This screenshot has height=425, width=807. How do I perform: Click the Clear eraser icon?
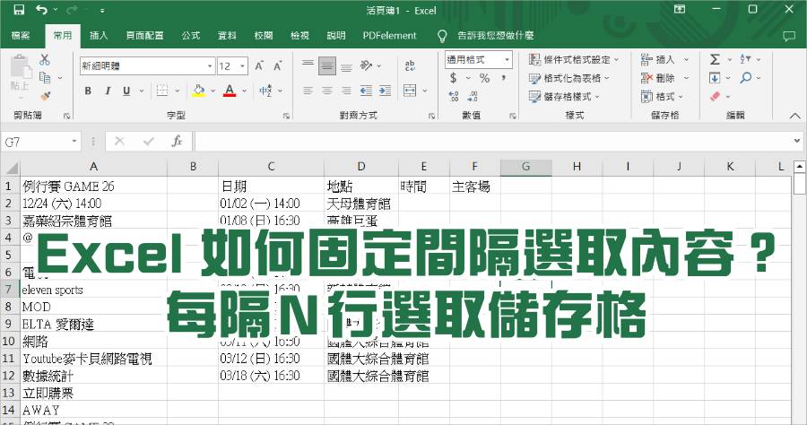click(x=715, y=96)
